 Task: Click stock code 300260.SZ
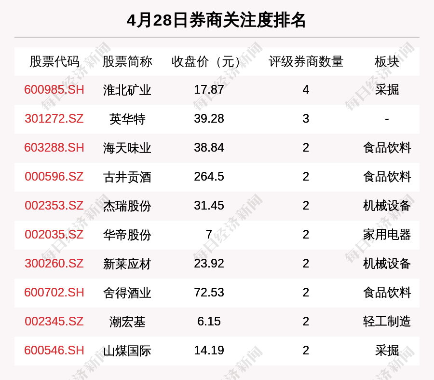click(x=54, y=263)
